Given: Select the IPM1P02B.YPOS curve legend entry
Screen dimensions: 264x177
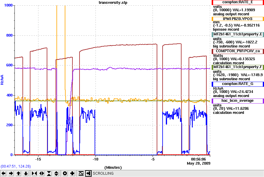Looking at the screenshot, I should pos(238,19).
